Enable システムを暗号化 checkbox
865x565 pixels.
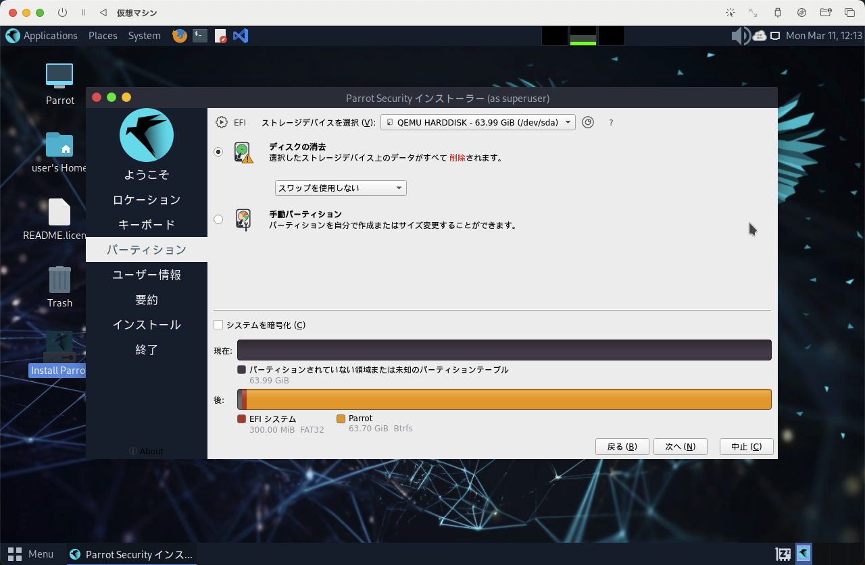click(x=218, y=325)
